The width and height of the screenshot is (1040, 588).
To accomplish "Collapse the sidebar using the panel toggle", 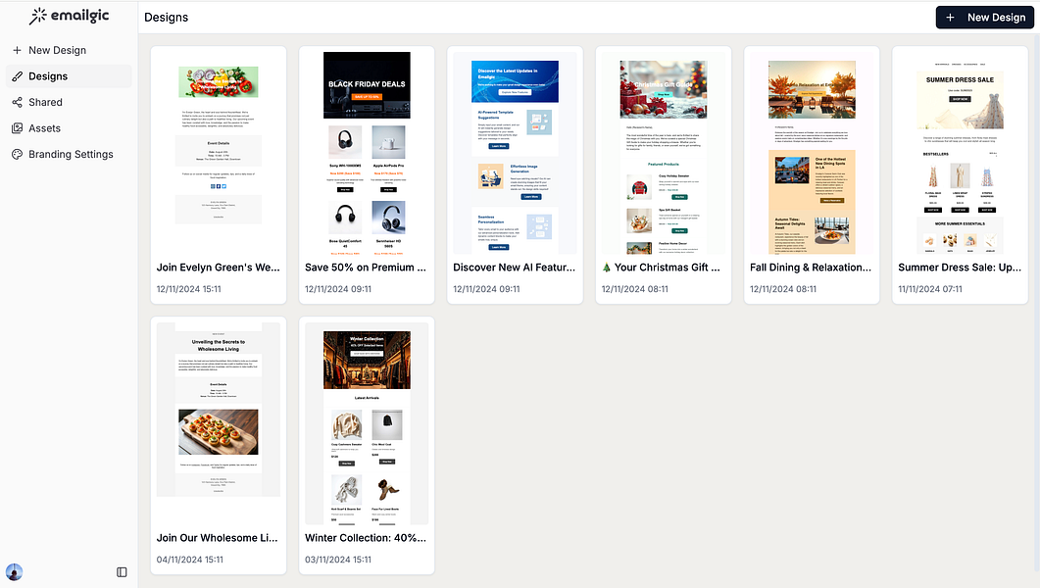I will click(120, 571).
